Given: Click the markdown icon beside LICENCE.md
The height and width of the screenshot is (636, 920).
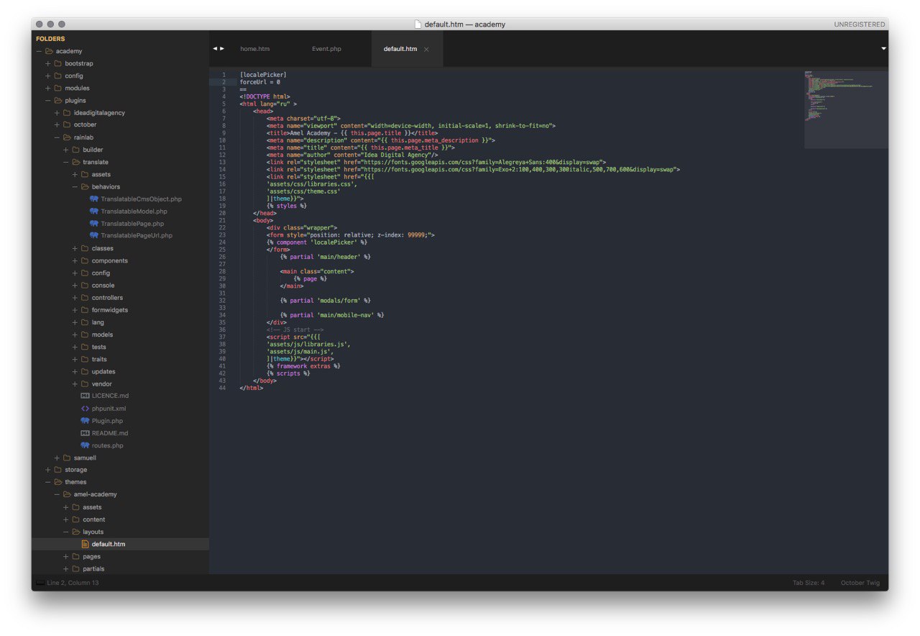Looking at the screenshot, I should click(85, 396).
